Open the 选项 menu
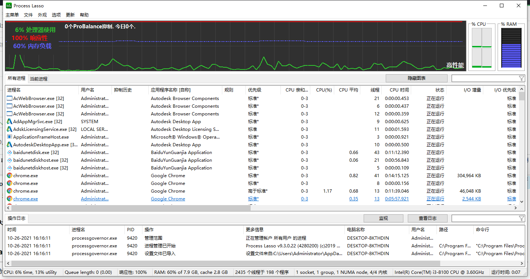This screenshot has height=279, width=530. click(56, 15)
